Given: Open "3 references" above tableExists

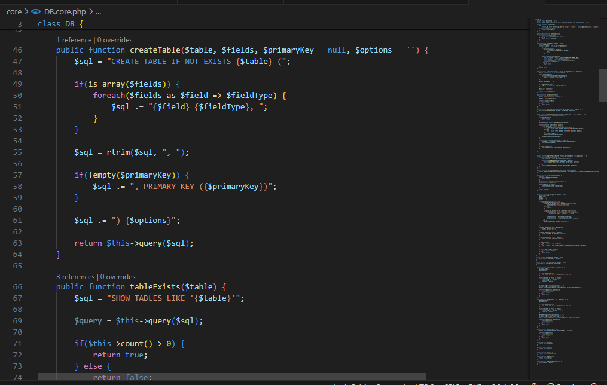Looking at the screenshot, I should (x=75, y=276).
